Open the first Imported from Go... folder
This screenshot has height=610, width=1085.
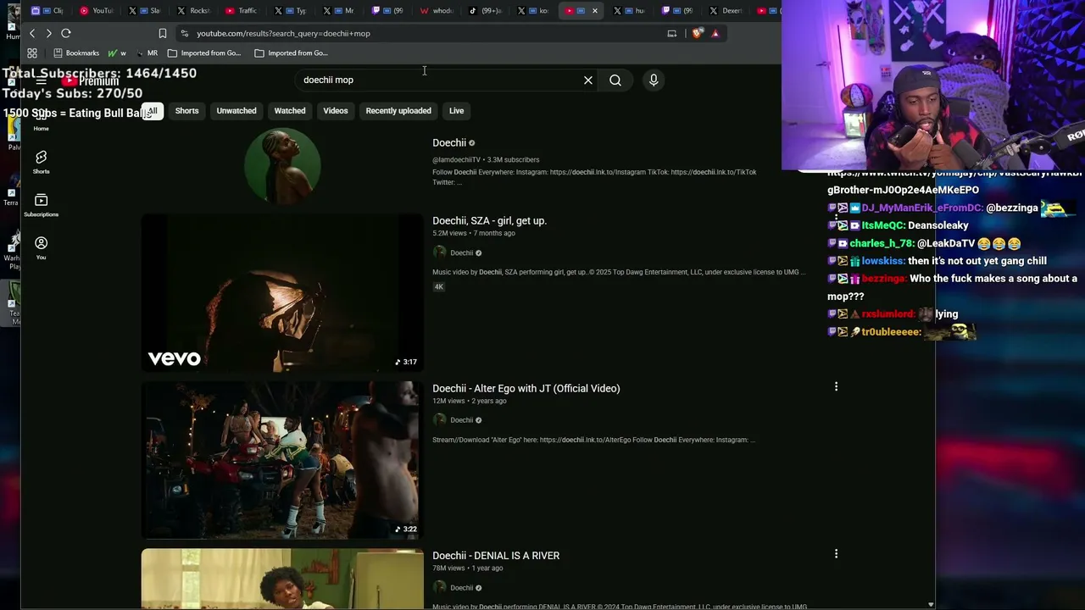204,53
